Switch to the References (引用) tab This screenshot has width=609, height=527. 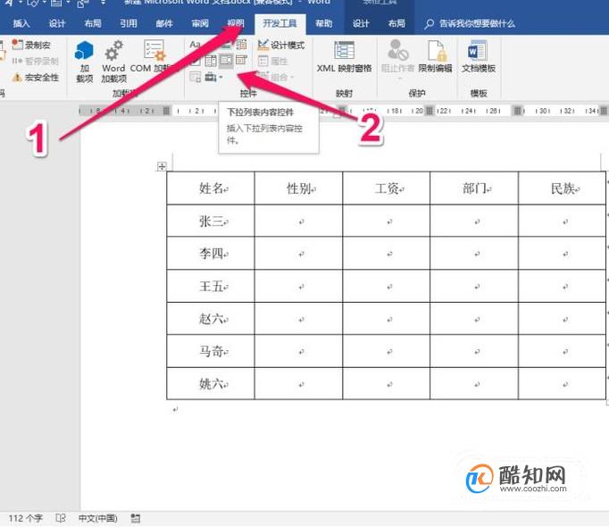pyautogui.click(x=129, y=24)
